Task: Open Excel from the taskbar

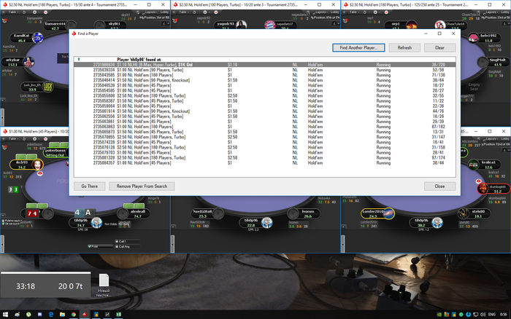Action: click(x=118, y=315)
